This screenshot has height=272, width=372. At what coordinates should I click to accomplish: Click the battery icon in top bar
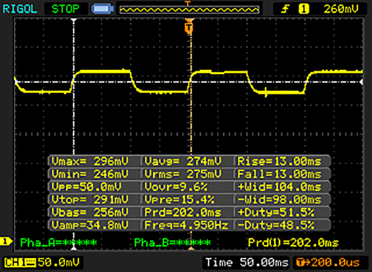click(103, 9)
